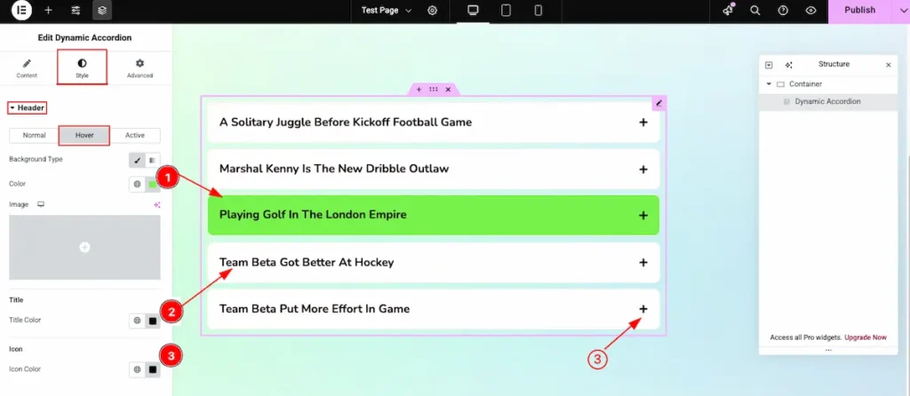Select the Active state toggle
This screenshot has height=396, width=910.
(135, 136)
